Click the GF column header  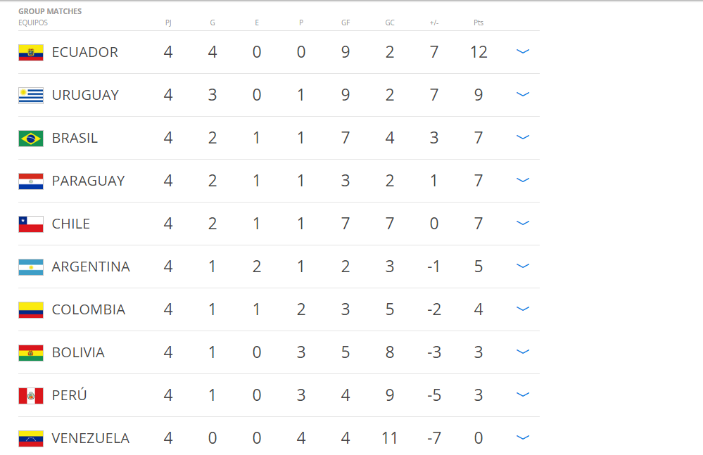[346, 23]
